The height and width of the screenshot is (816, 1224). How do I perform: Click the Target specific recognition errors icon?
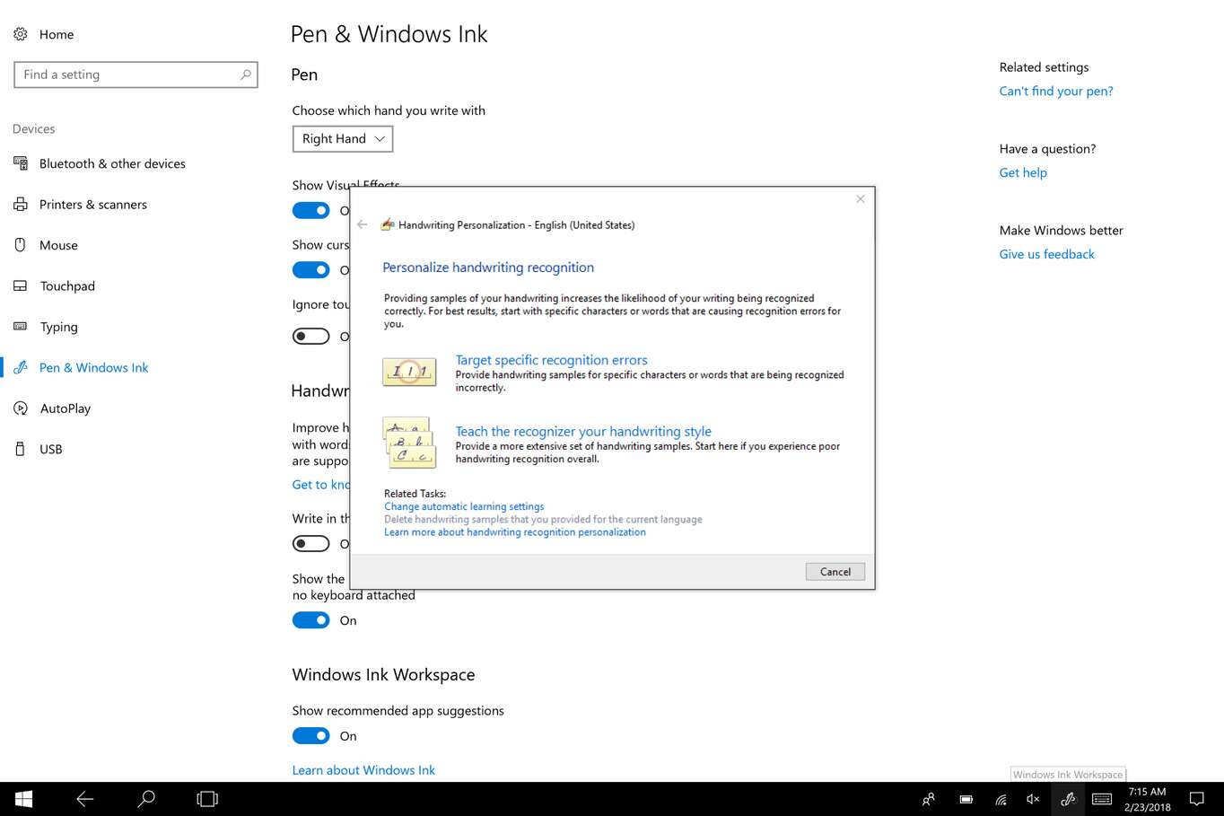coord(409,372)
